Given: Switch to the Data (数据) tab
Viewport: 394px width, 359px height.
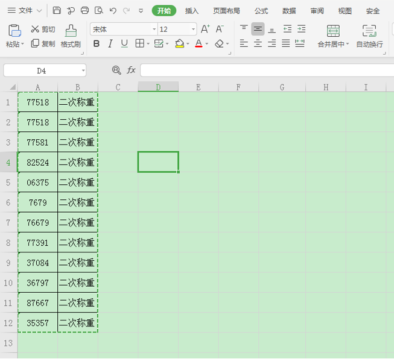Looking at the screenshot, I should click(289, 11).
